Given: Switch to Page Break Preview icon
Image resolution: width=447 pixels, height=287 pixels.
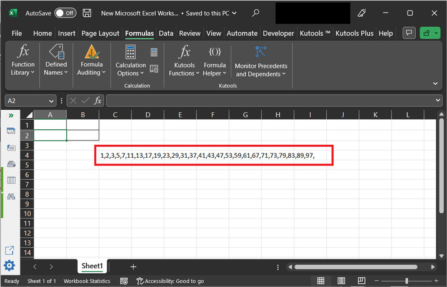Looking at the screenshot, I should 361,281.
